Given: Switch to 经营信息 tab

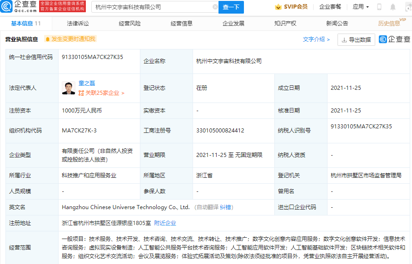Looking at the screenshot, I should [x=182, y=23].
